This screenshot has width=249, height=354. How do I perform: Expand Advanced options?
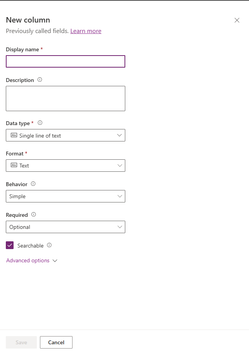[x=28, y=260]
